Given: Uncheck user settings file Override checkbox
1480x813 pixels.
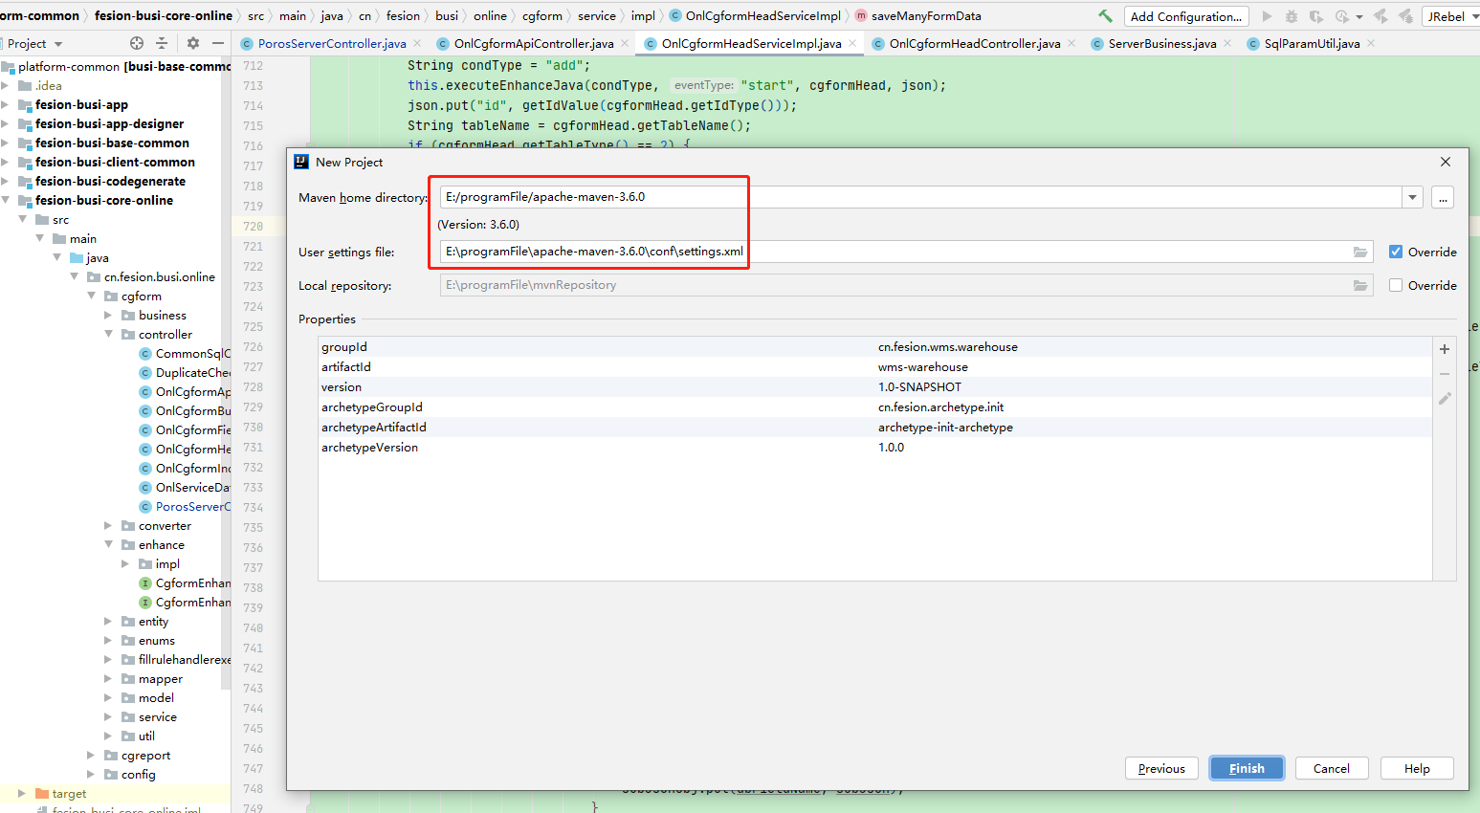Looking at the screenshot, I should pos(1396,252).
